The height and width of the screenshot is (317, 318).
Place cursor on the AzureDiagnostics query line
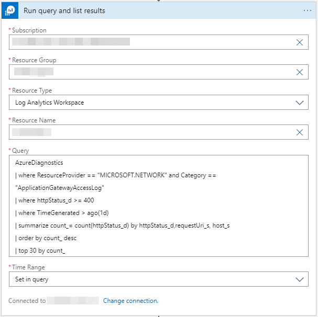click(39, 163)
